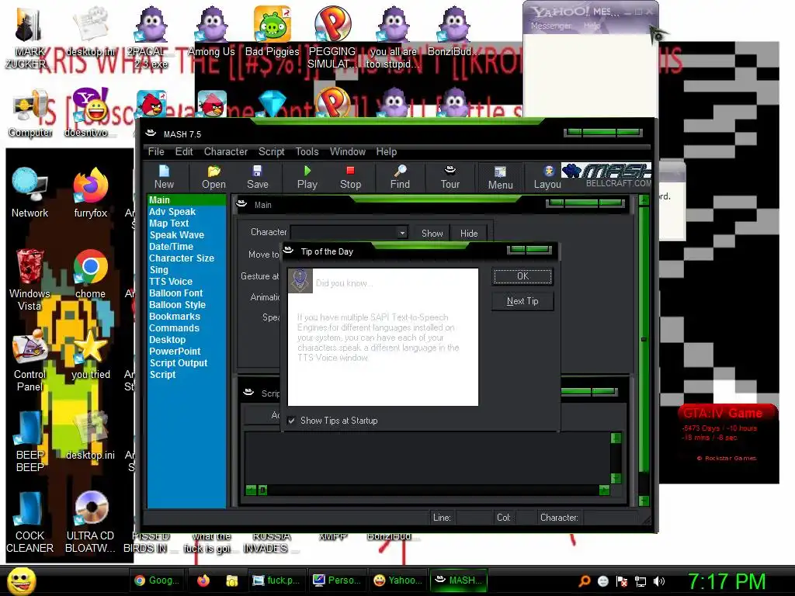Open the Computer desktop icon
Screen dimensions: 795x596
(x=30, y=114)
